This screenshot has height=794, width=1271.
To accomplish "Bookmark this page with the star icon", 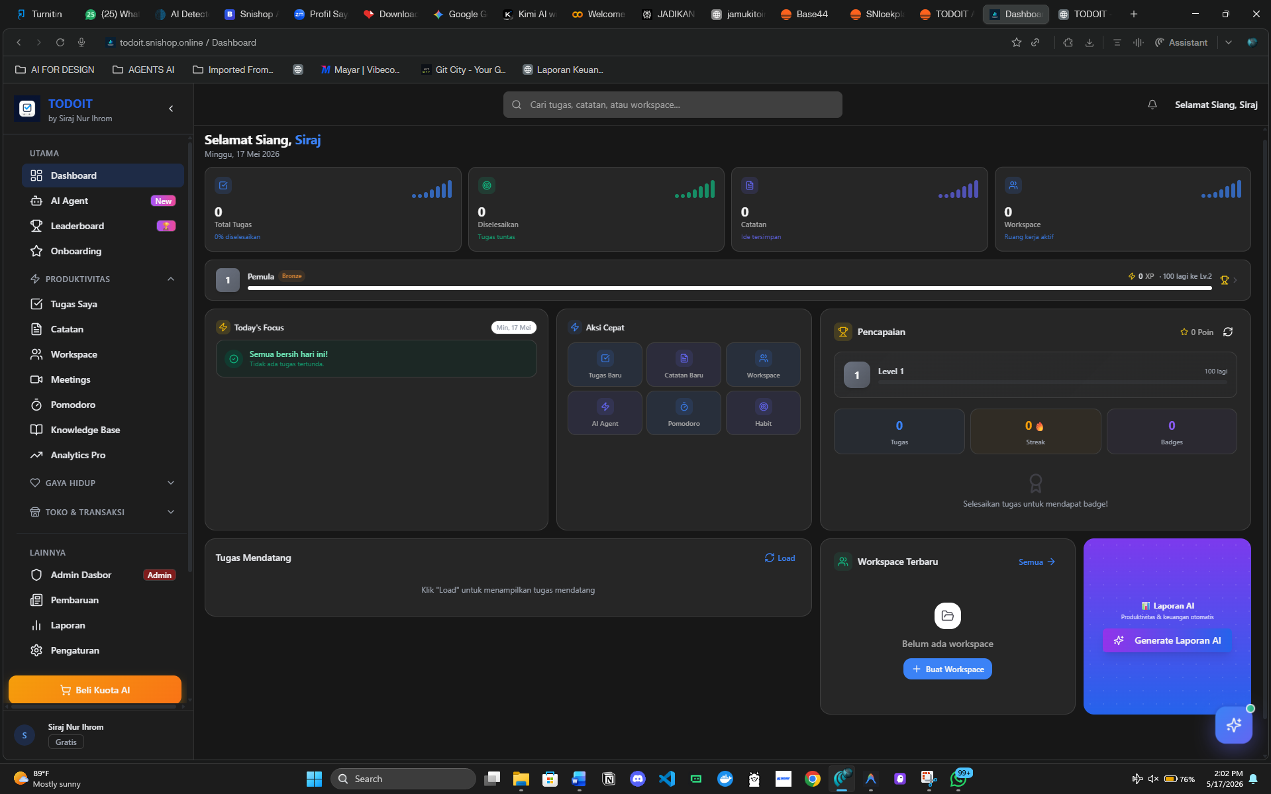I will coord(1017,42).
